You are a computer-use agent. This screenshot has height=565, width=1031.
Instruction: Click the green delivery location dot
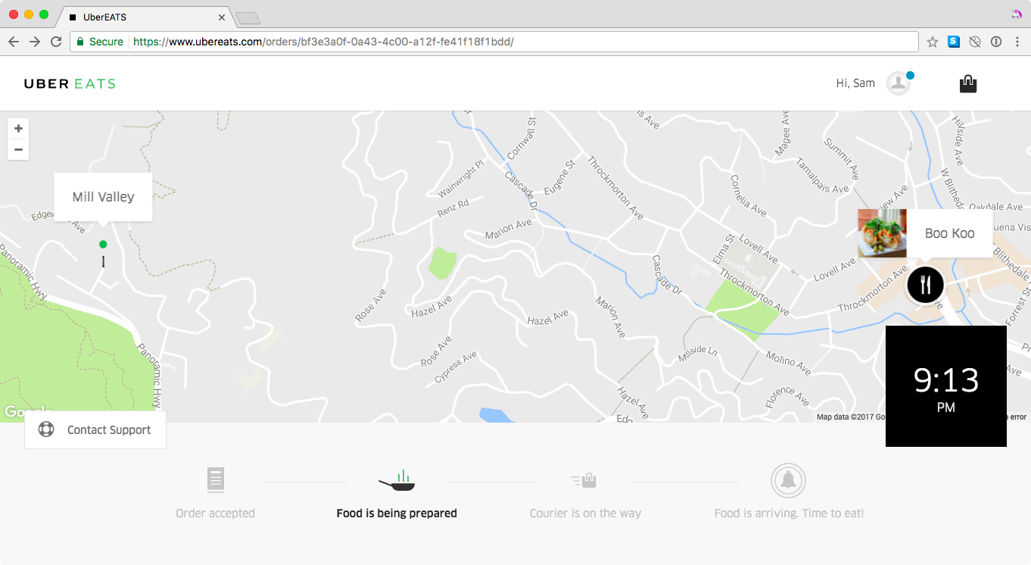pos(103,244)
